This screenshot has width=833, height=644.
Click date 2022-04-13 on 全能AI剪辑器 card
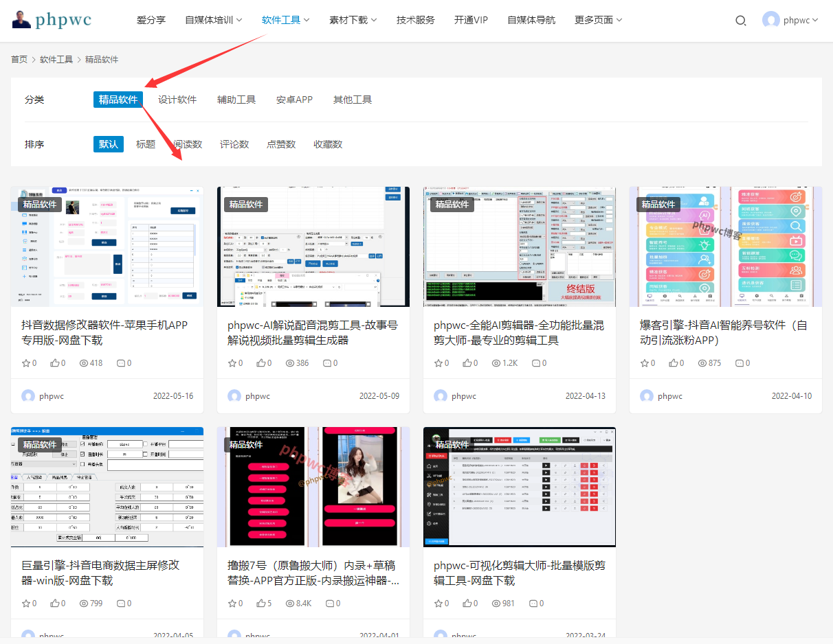(x=586, y=396)
